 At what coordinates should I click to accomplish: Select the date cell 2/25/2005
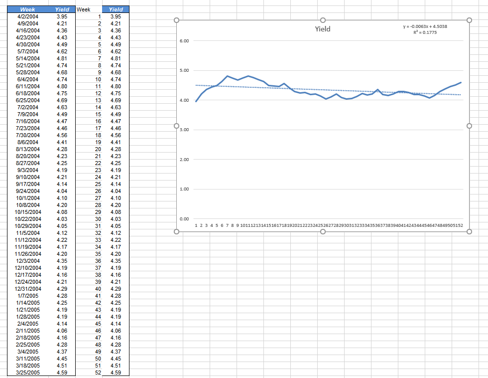tap(28, 345)
